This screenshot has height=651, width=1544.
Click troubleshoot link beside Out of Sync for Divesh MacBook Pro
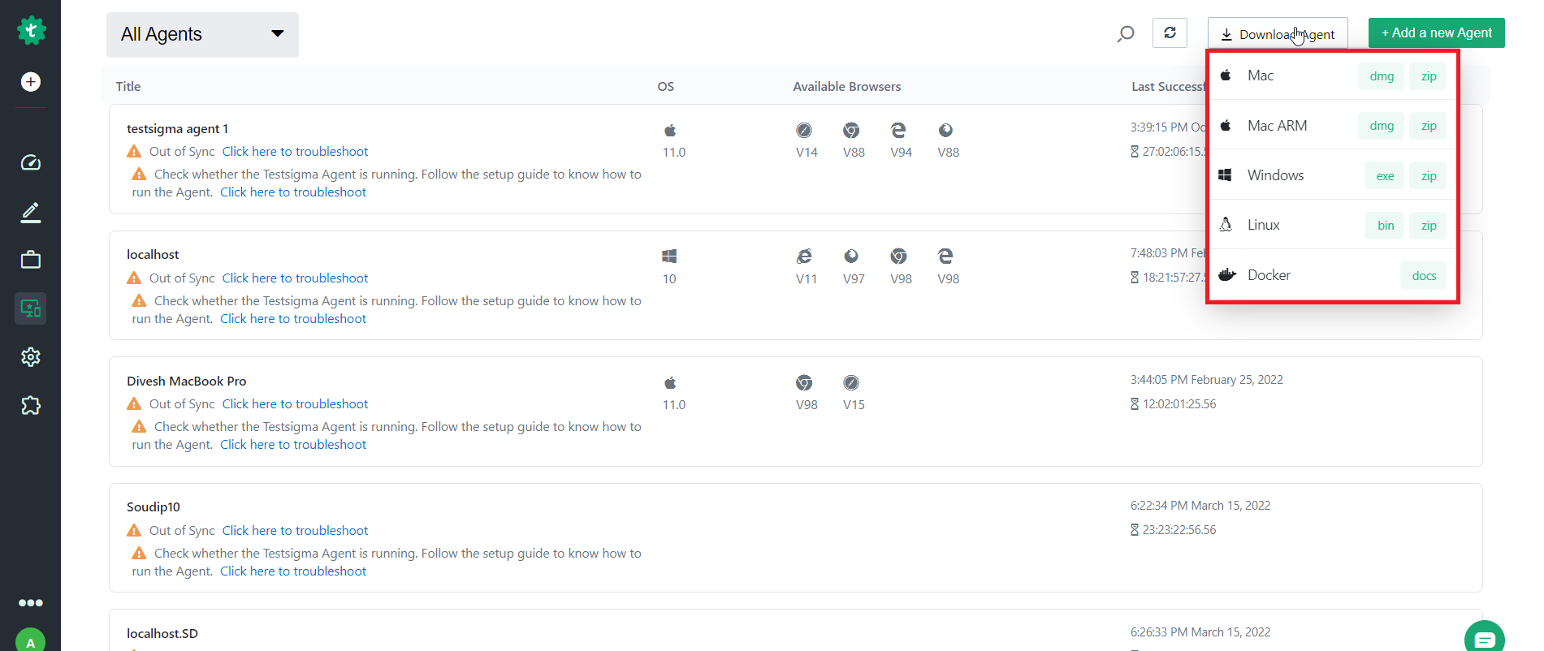click(295, 404)
